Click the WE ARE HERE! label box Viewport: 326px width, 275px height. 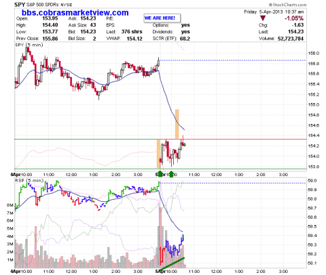(x=162, y=18)
